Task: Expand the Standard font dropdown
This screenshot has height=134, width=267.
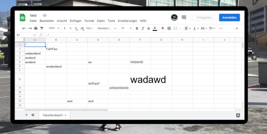Action: click(106, 28)
